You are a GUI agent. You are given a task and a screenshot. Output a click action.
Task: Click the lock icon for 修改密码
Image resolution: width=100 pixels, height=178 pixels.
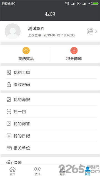click(9, 85)
